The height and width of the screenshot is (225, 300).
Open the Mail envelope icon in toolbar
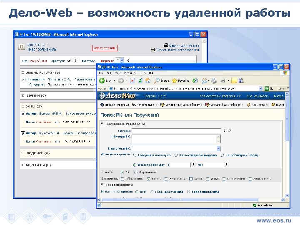[204, 81]
